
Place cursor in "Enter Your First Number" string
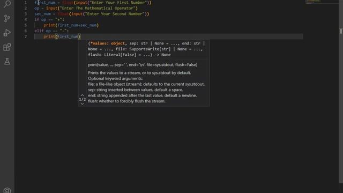(118, 3)
